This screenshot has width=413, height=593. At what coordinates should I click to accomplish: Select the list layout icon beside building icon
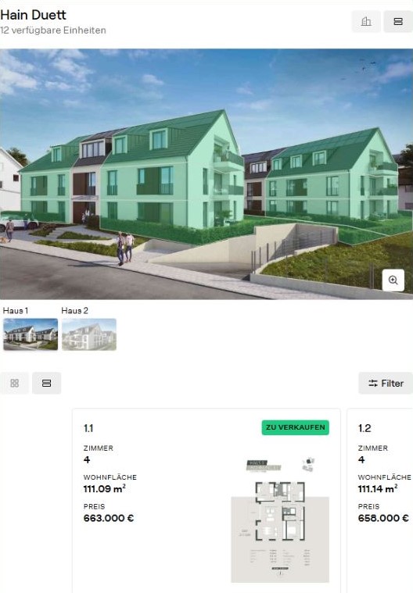[398, 22]
